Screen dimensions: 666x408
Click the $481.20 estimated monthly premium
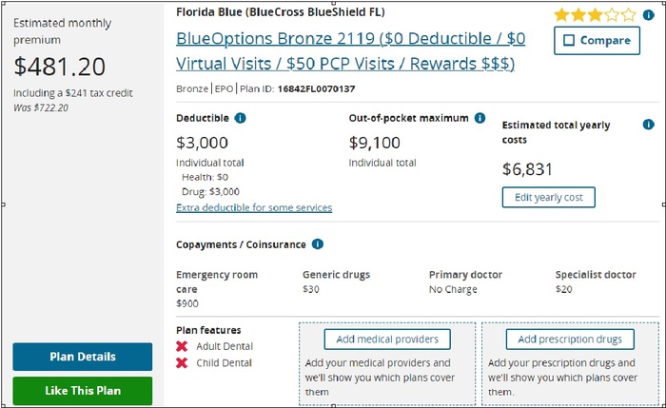coord(60,67)
